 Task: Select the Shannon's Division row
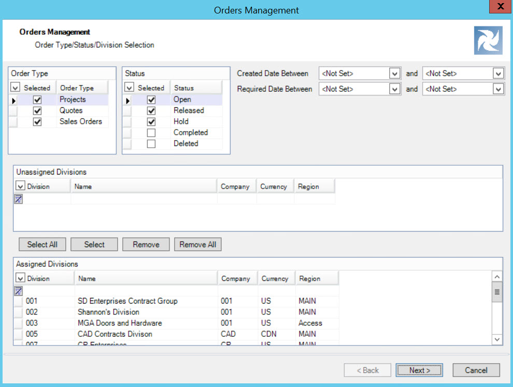tap(177, 312)
